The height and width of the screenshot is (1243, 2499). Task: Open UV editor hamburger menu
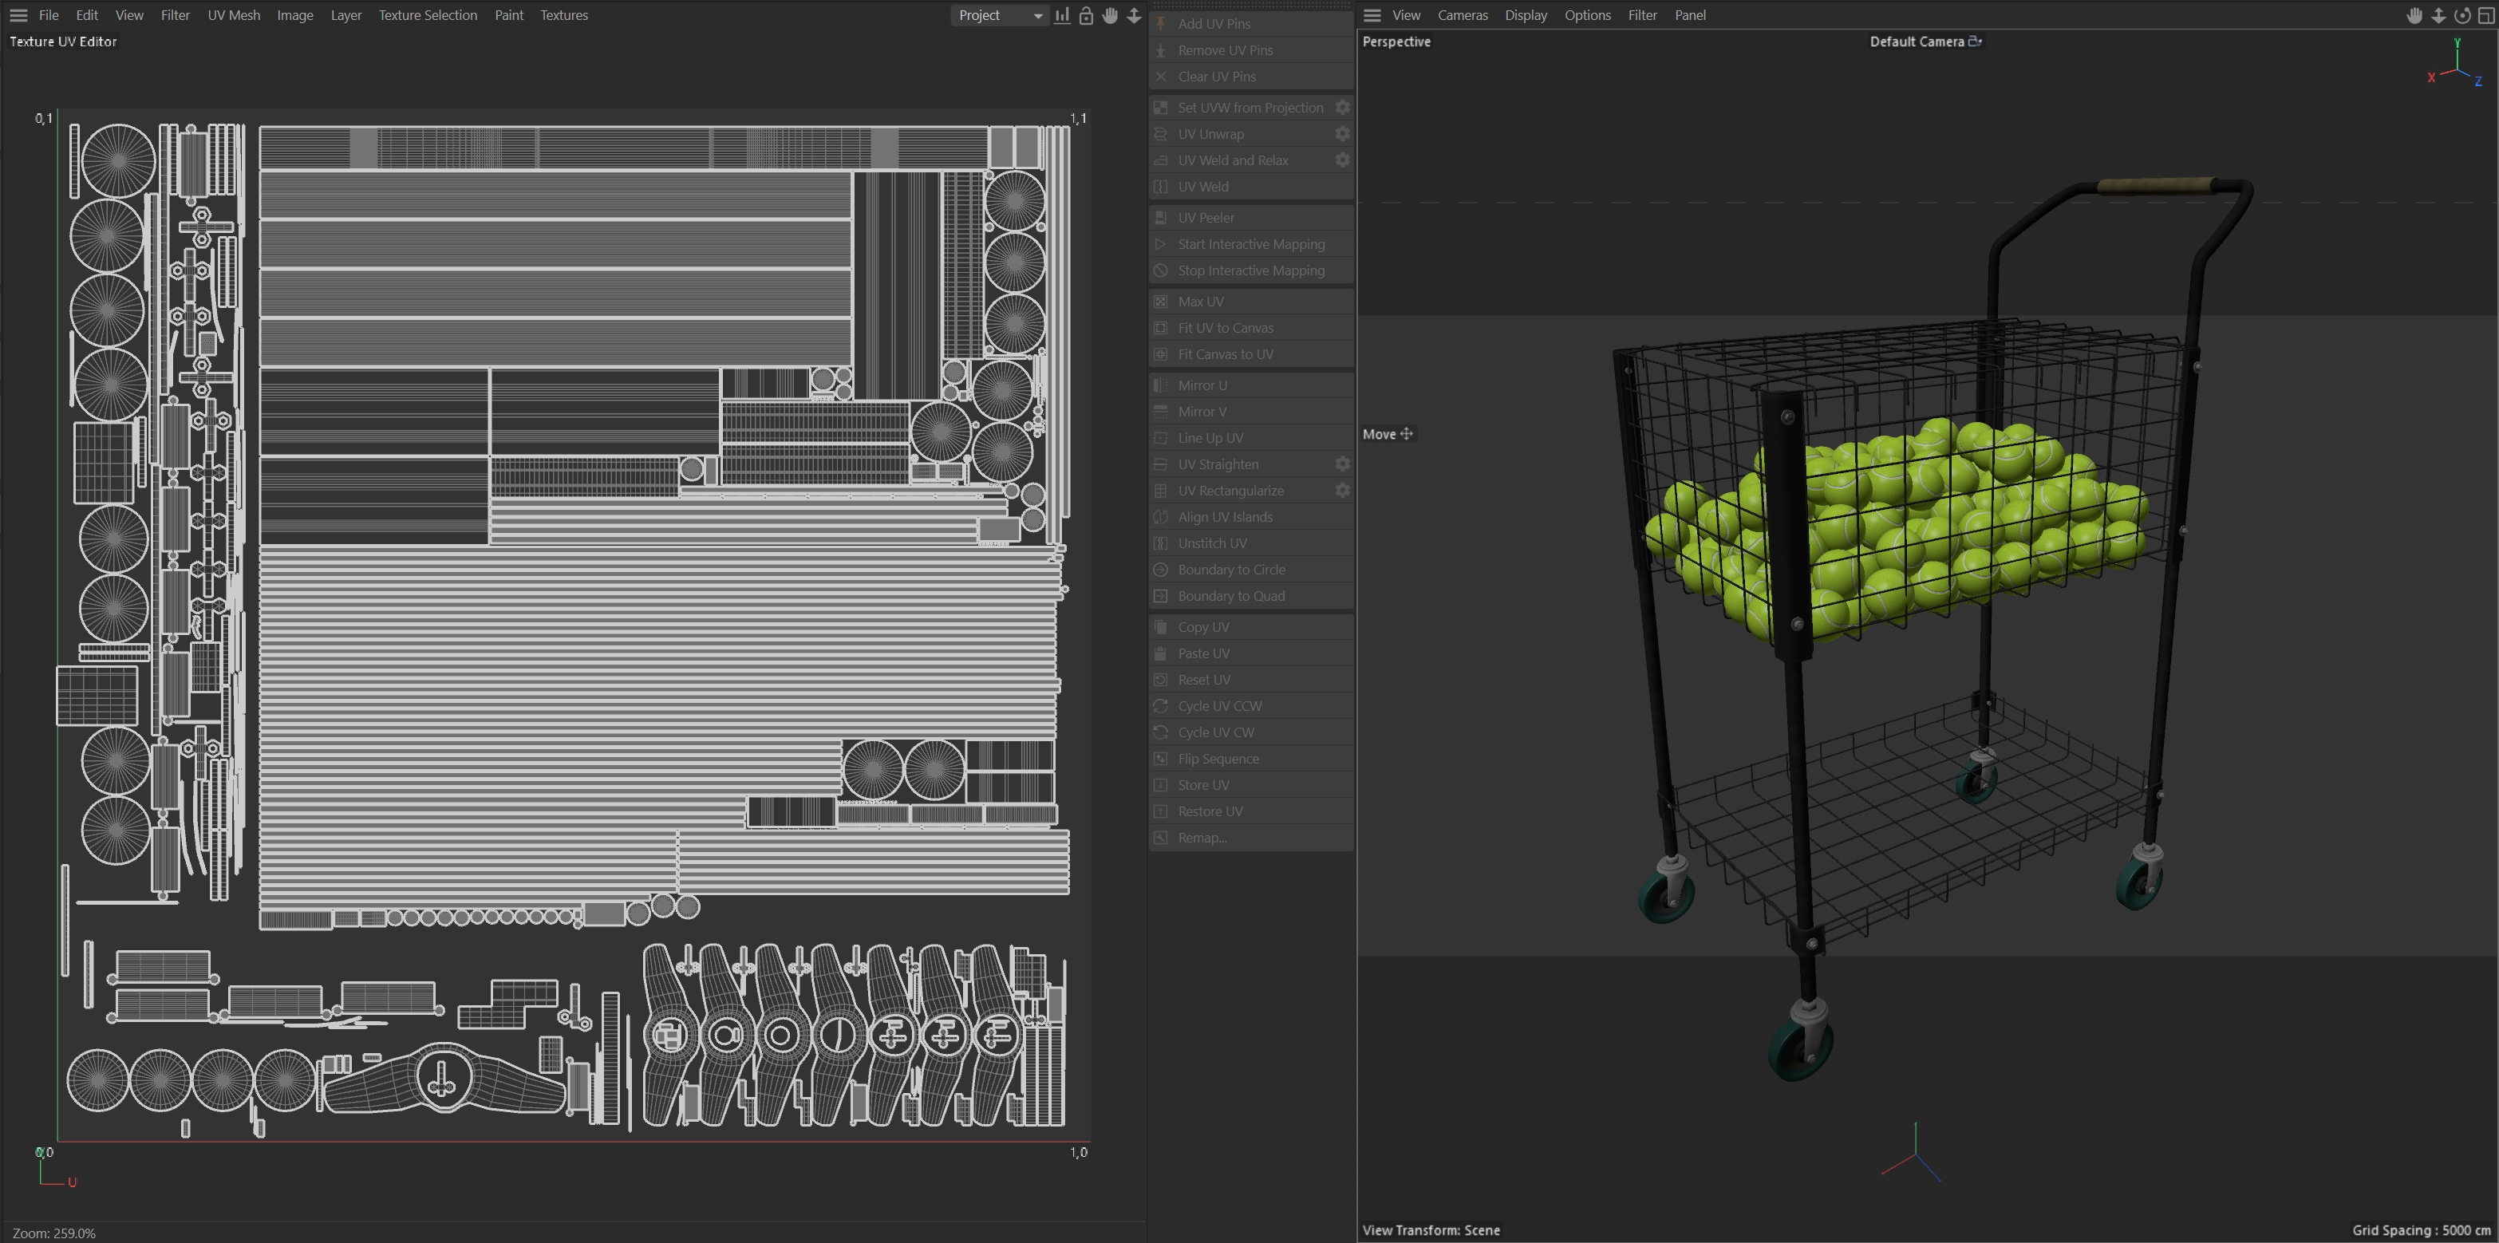(x=18, y=15)
